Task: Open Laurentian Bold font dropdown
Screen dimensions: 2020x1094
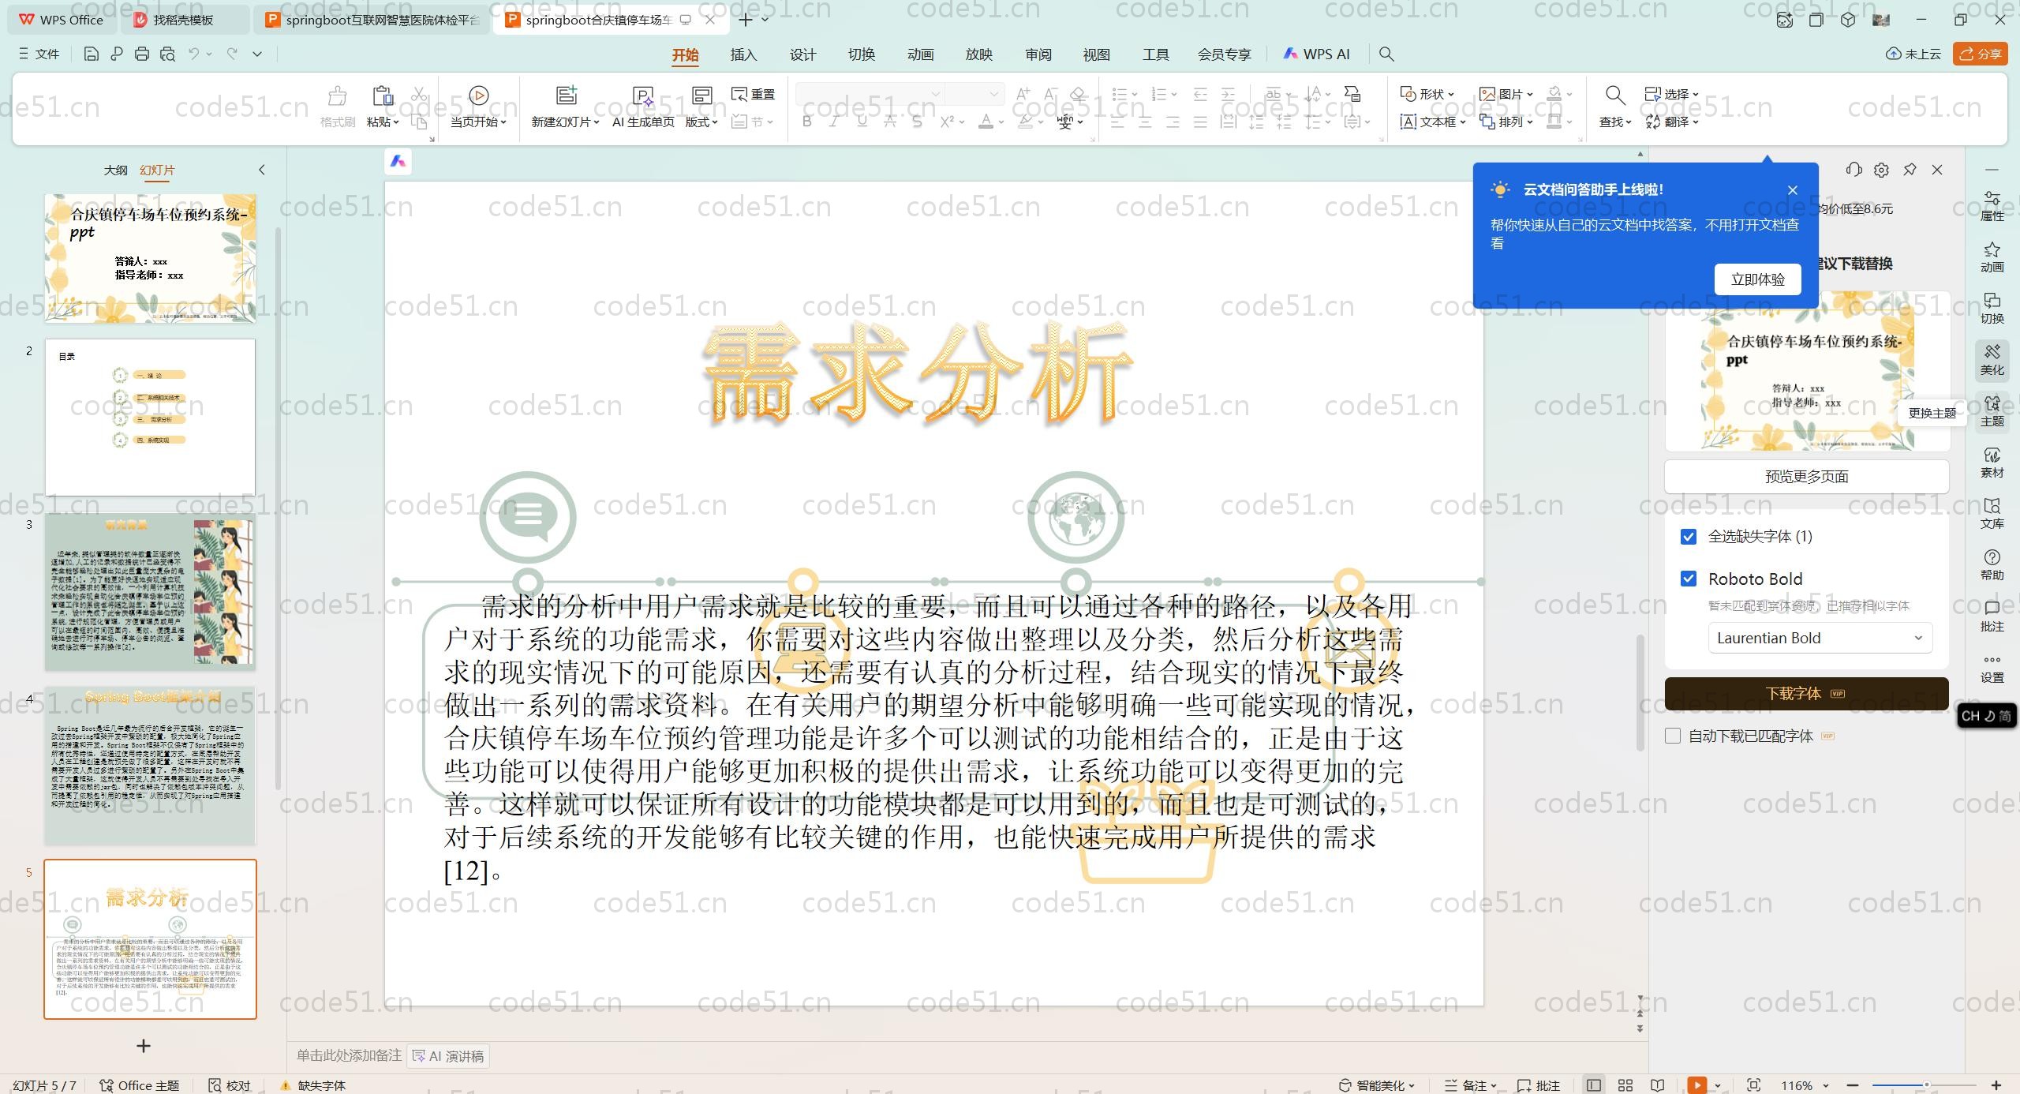Action: [1820, 638]
